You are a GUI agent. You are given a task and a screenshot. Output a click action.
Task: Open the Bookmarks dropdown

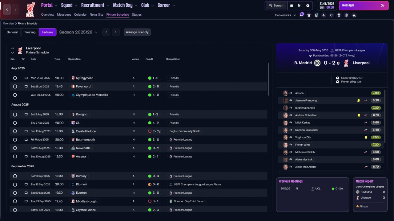pos(286,15)
